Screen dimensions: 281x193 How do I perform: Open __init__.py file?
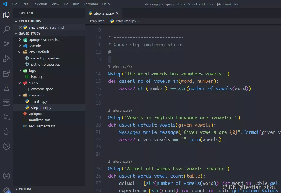tap(39, 102)
